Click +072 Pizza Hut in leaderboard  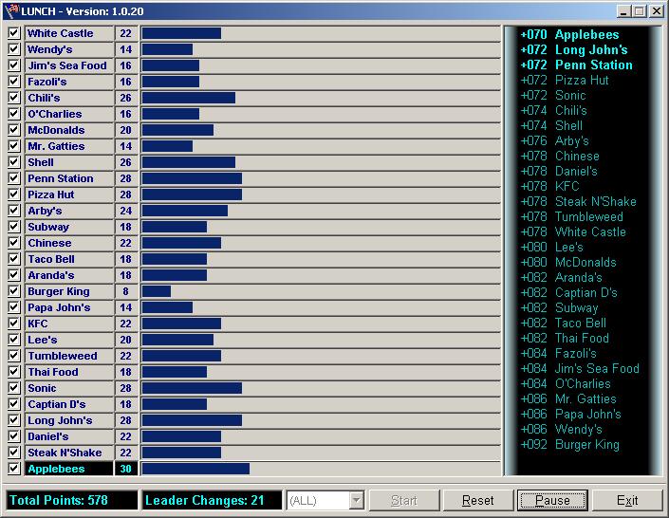(x=565, y=80)
